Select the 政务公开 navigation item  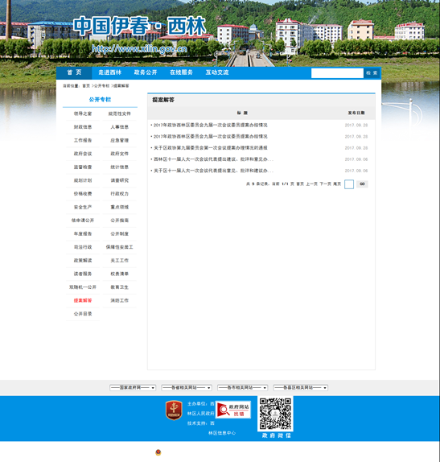pos(146,72)
